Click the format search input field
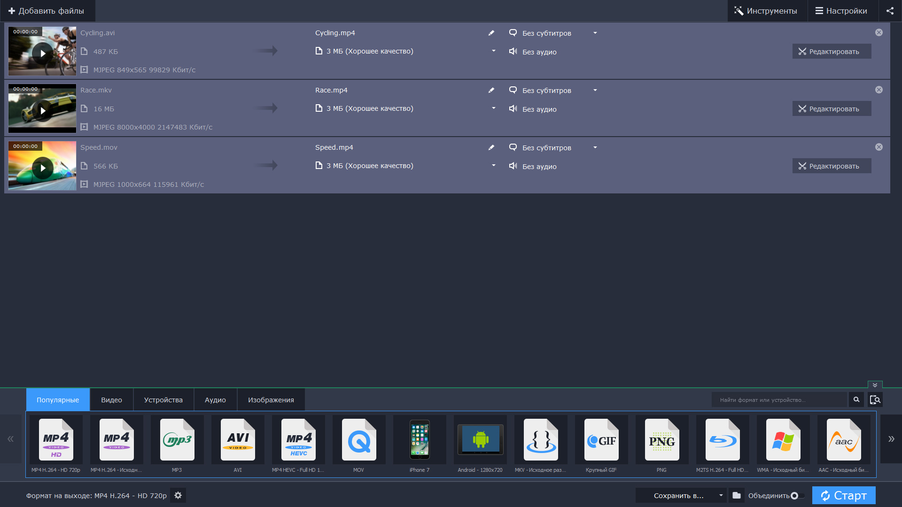This screenshot has height=507, width=902. click(779, 400)
